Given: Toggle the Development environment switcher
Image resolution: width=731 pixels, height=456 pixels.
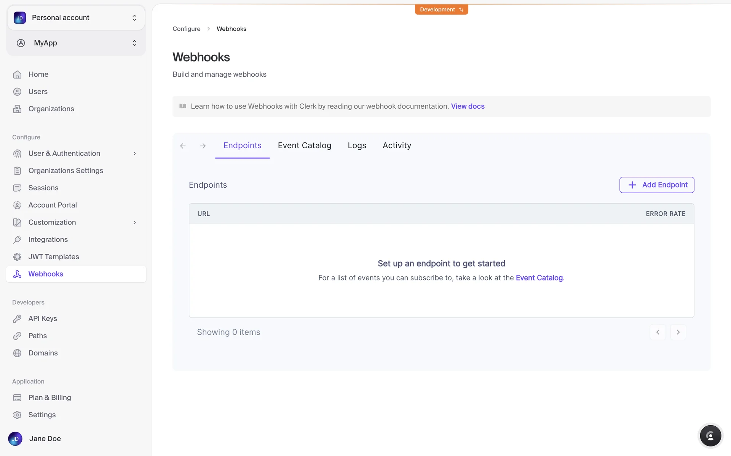Looking at the screenshot, I should tap(441, 9).
